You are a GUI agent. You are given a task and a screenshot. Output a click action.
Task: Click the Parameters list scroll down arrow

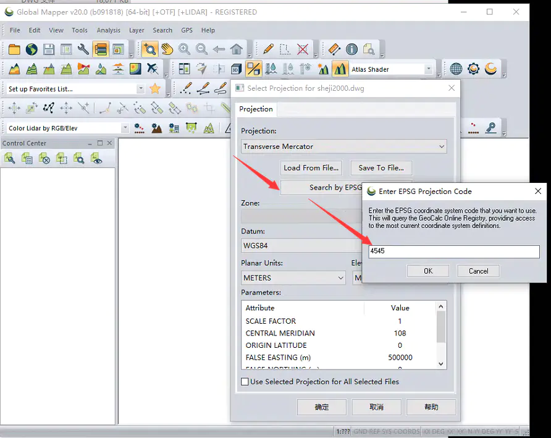click(x=441, y=364)
